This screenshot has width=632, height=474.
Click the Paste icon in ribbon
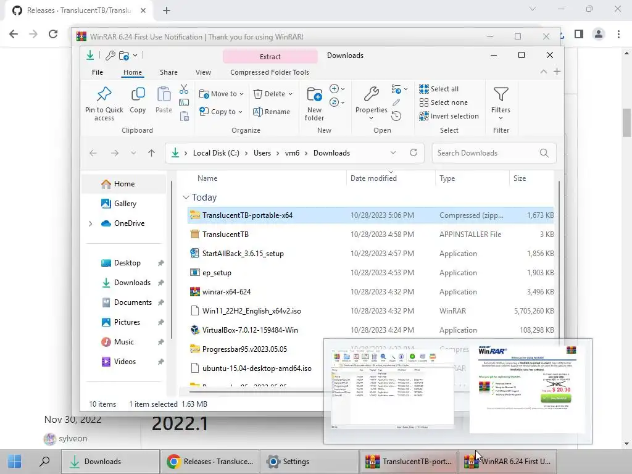(164, 94)
